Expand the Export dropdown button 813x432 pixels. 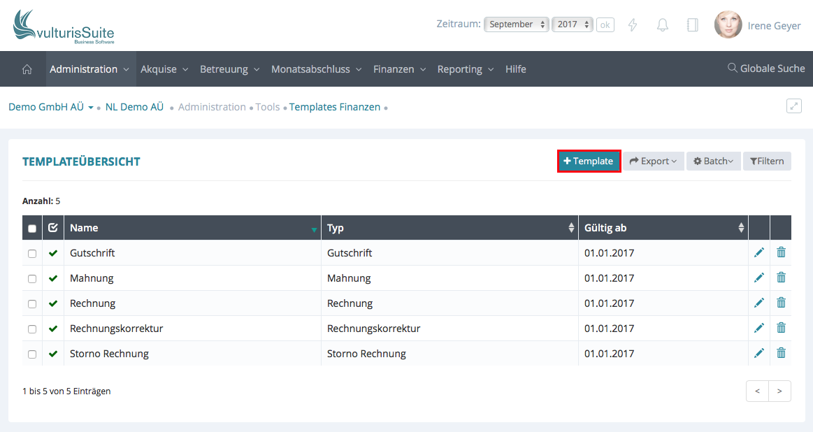(653, 161)
